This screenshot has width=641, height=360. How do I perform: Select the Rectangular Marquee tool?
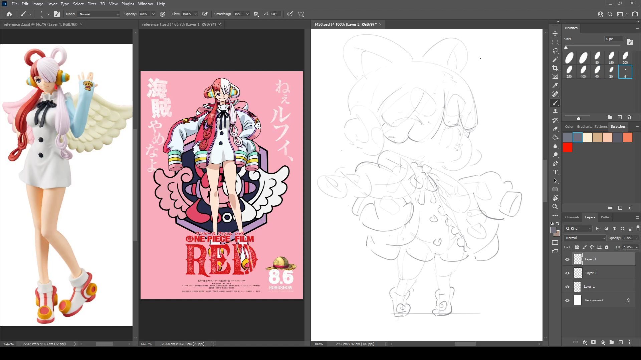tap(555, 42)
